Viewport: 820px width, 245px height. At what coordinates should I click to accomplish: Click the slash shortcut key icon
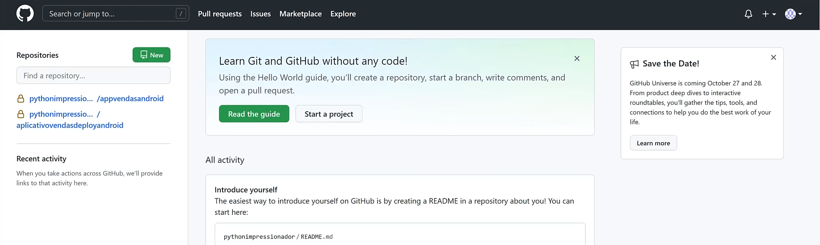[x=181, y=14]
